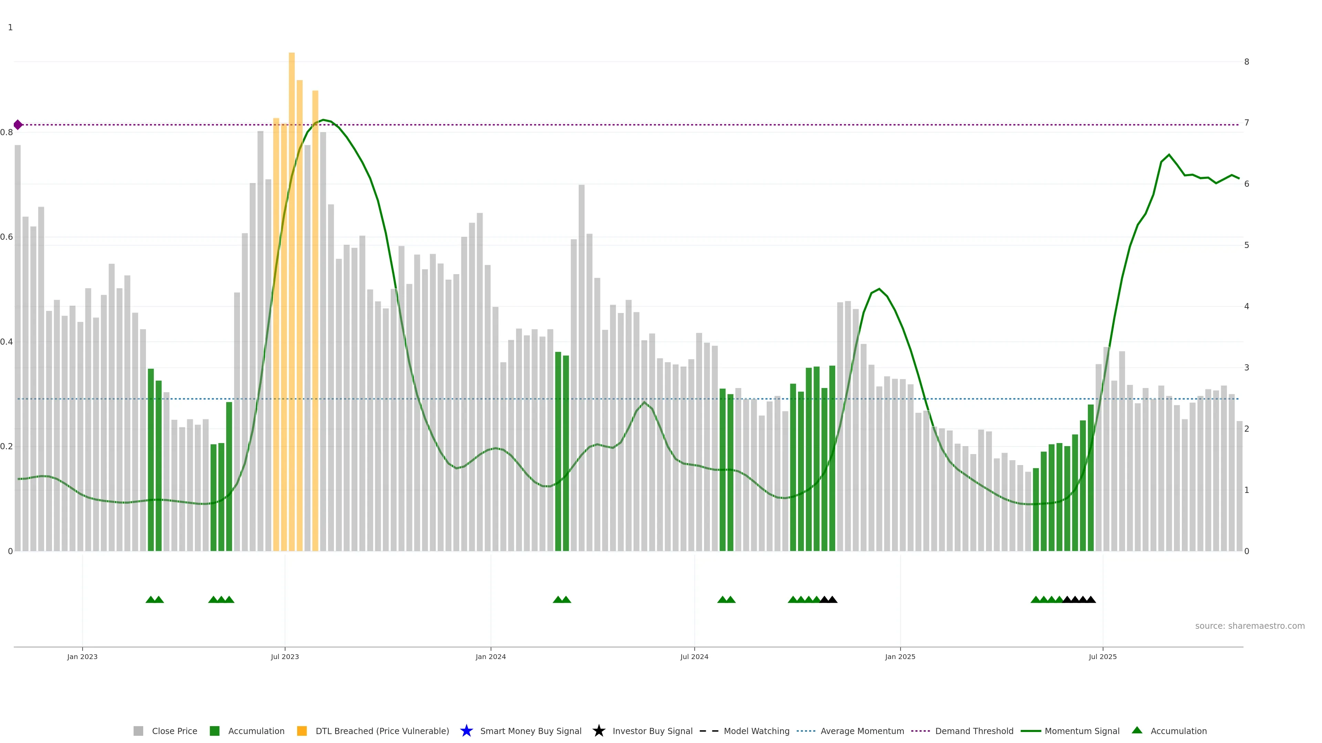Click the Model Watching dashed line icon

point(709,731)
